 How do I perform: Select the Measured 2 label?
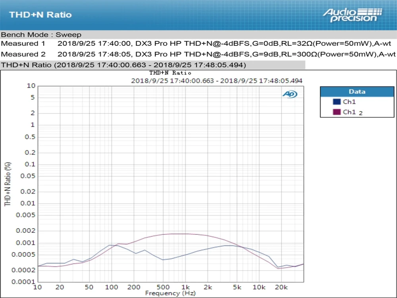(23, 54)
